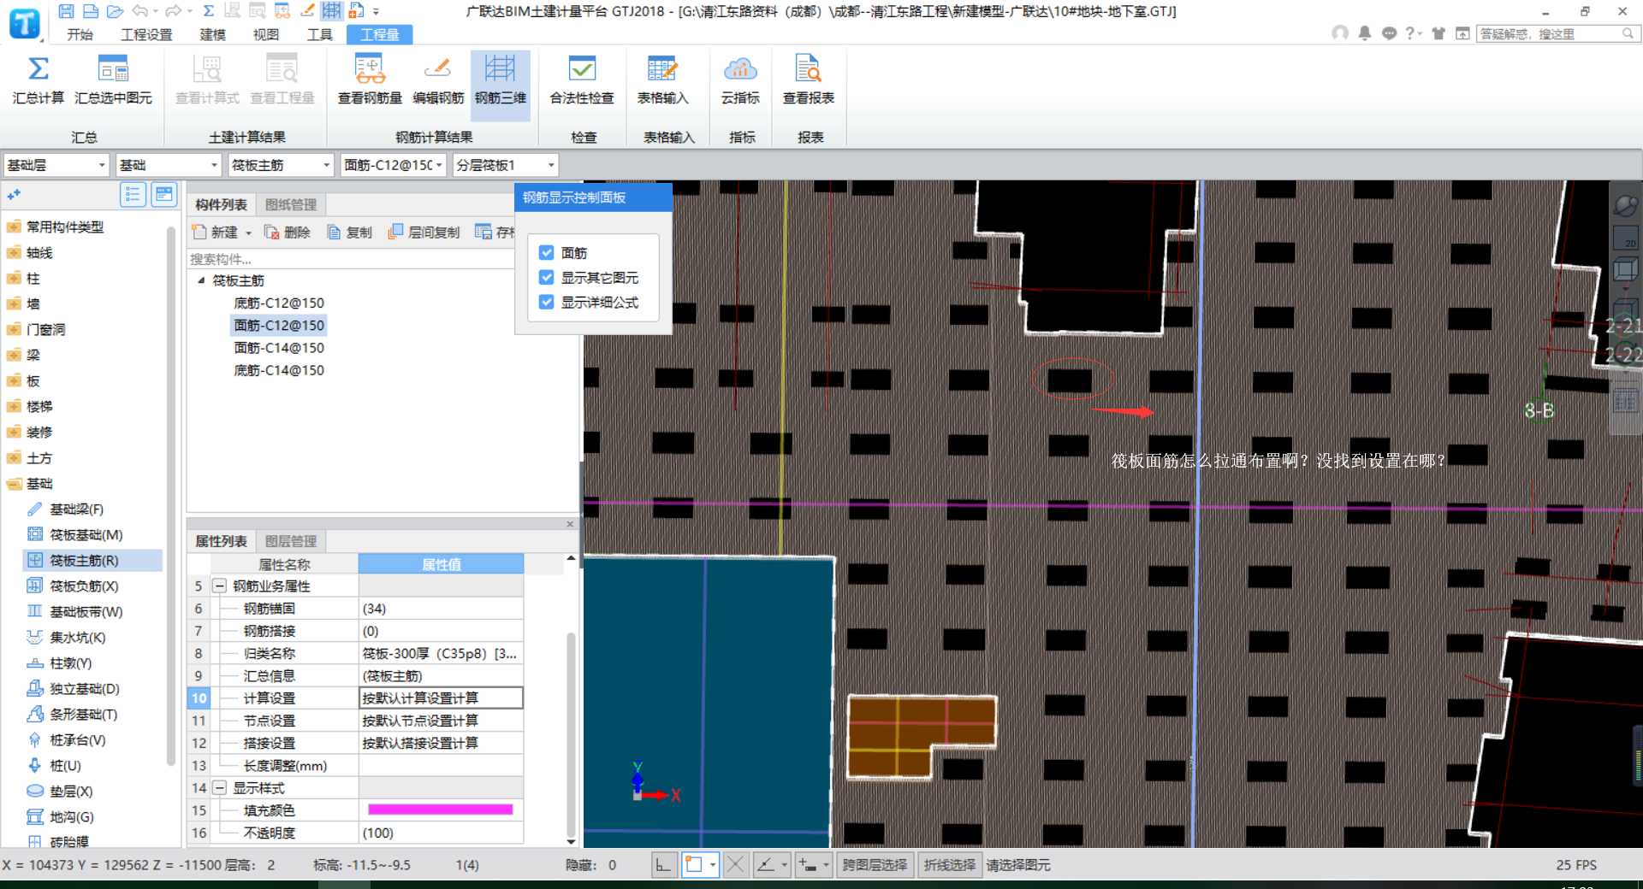
Task: Switch navigation to panel view icon
Action: [x=163, y=195]
